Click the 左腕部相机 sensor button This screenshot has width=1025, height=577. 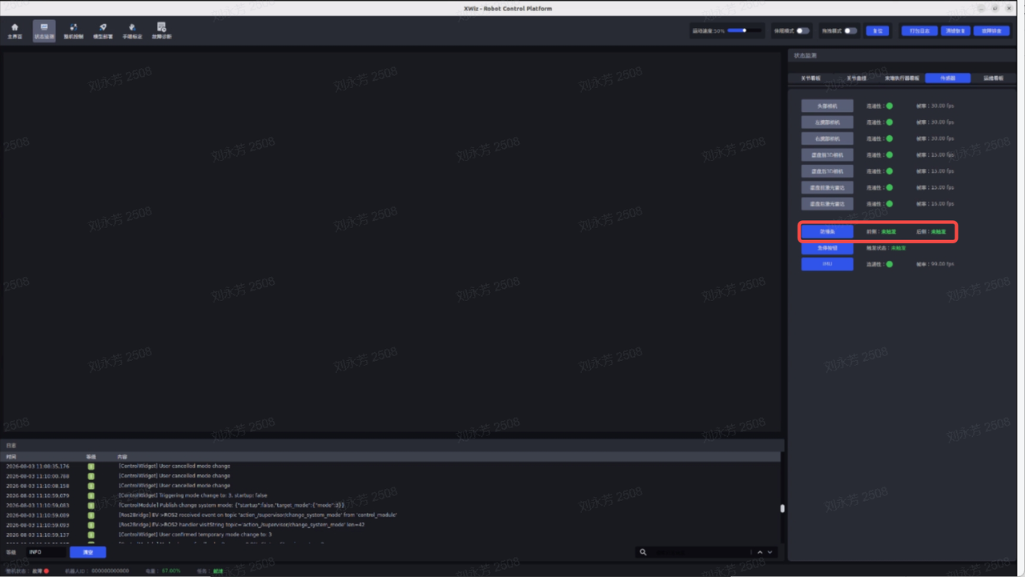pyautogui.click(x=827, y=122)
